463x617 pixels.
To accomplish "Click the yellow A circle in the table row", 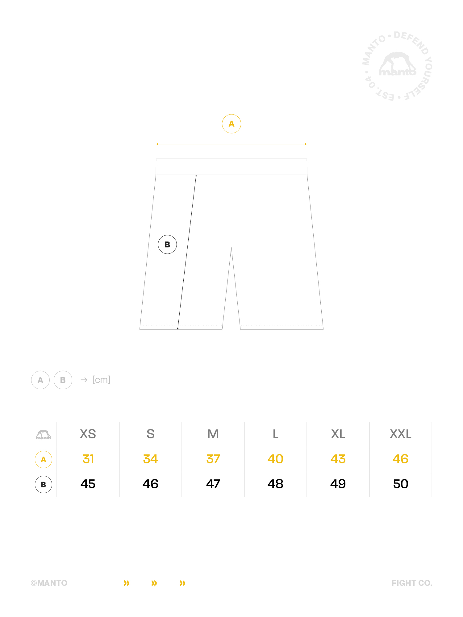I will pos(44,459).
